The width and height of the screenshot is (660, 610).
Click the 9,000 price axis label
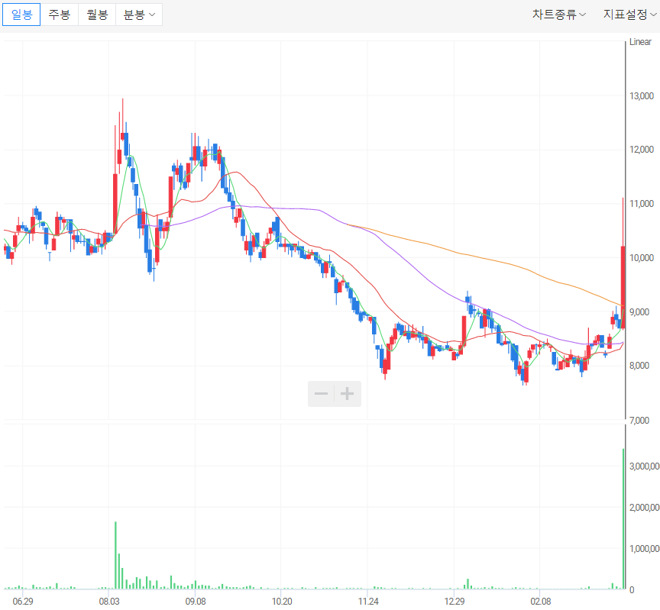639,311
